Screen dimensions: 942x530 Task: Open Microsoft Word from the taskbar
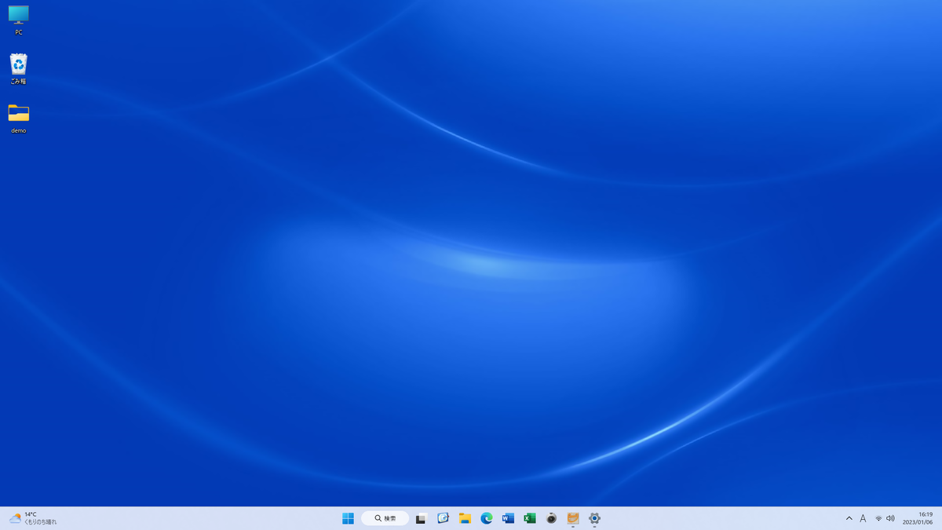click(x=508, y=518)
